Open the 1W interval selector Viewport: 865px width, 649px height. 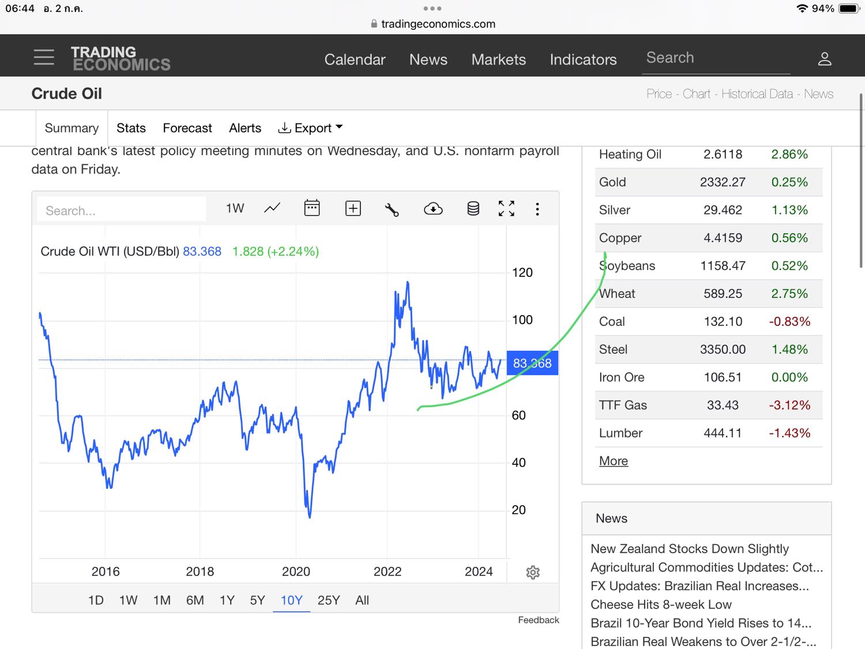(x=235, y=208)
